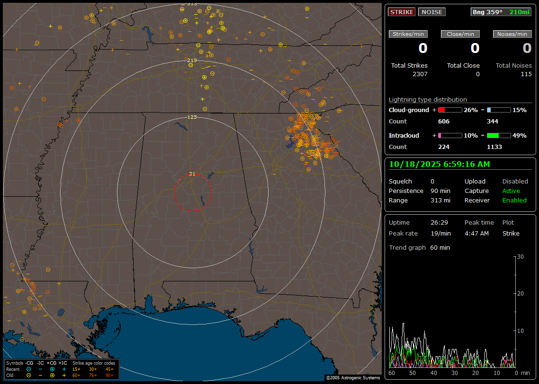Click the Recent +IC plus legend symbol
Image resolution: width=539 pixels, height=384 pixels.
(x=64, y=369)
